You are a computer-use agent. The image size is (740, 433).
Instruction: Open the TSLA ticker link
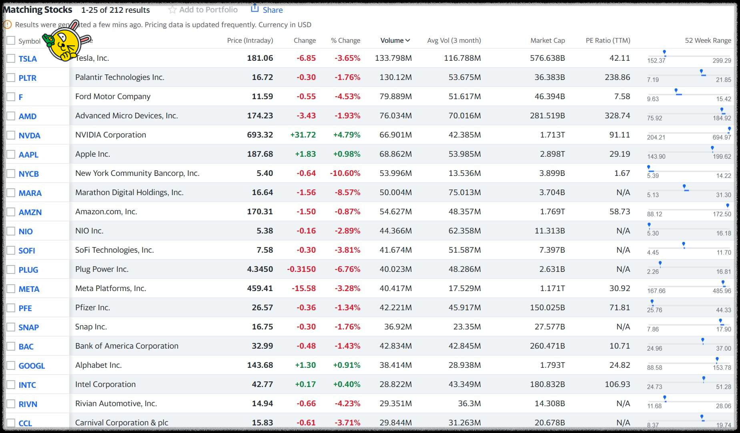[28, 59]
